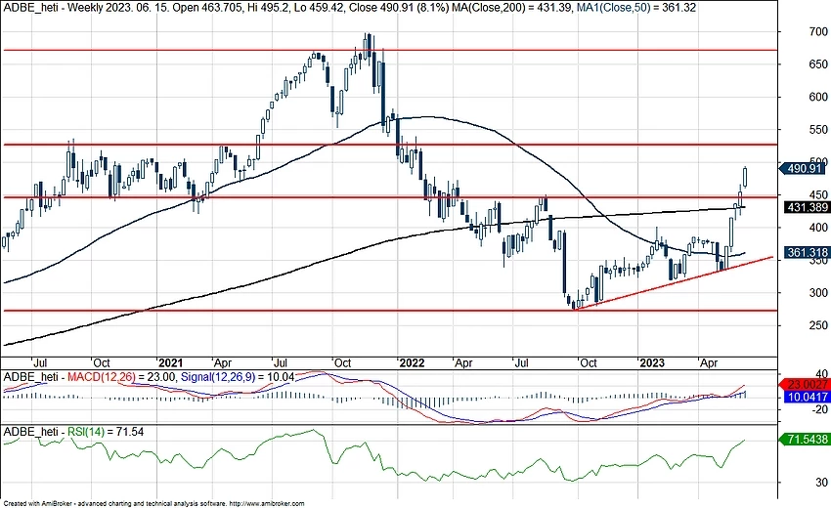
Task: Click the 300 price axis label
Action: coord(818,292)
